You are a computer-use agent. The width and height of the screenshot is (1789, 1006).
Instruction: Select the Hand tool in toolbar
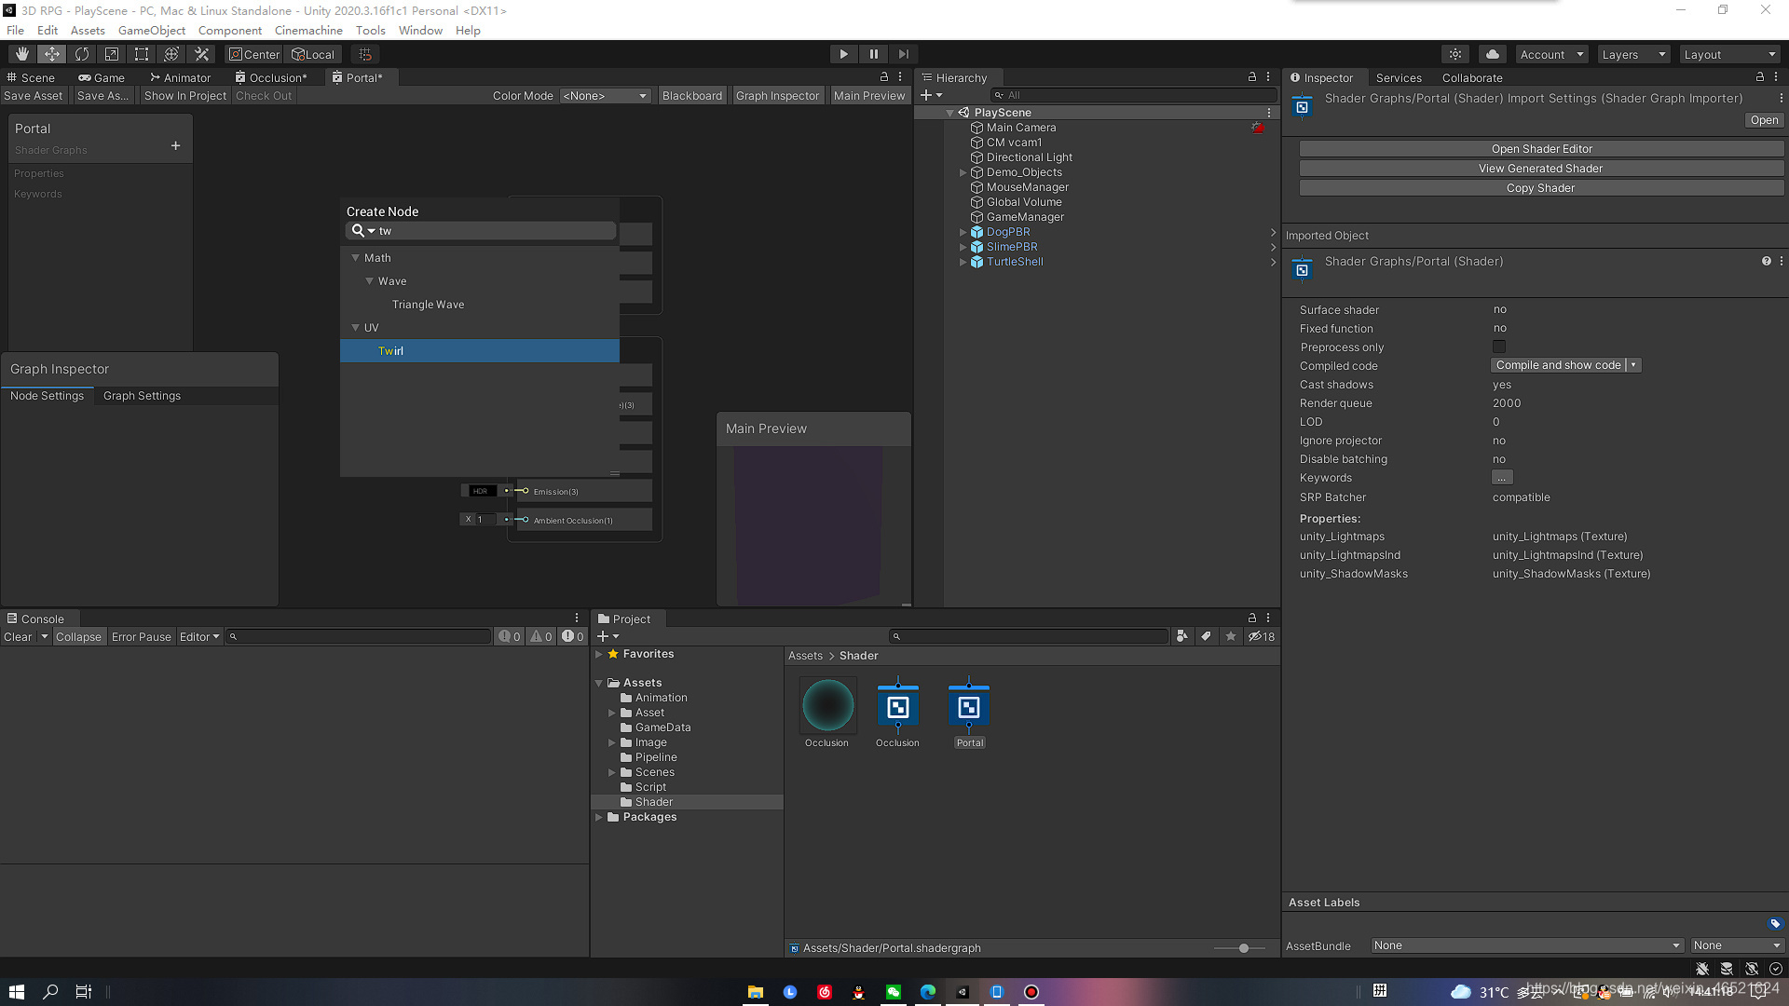tap(21, 54)
